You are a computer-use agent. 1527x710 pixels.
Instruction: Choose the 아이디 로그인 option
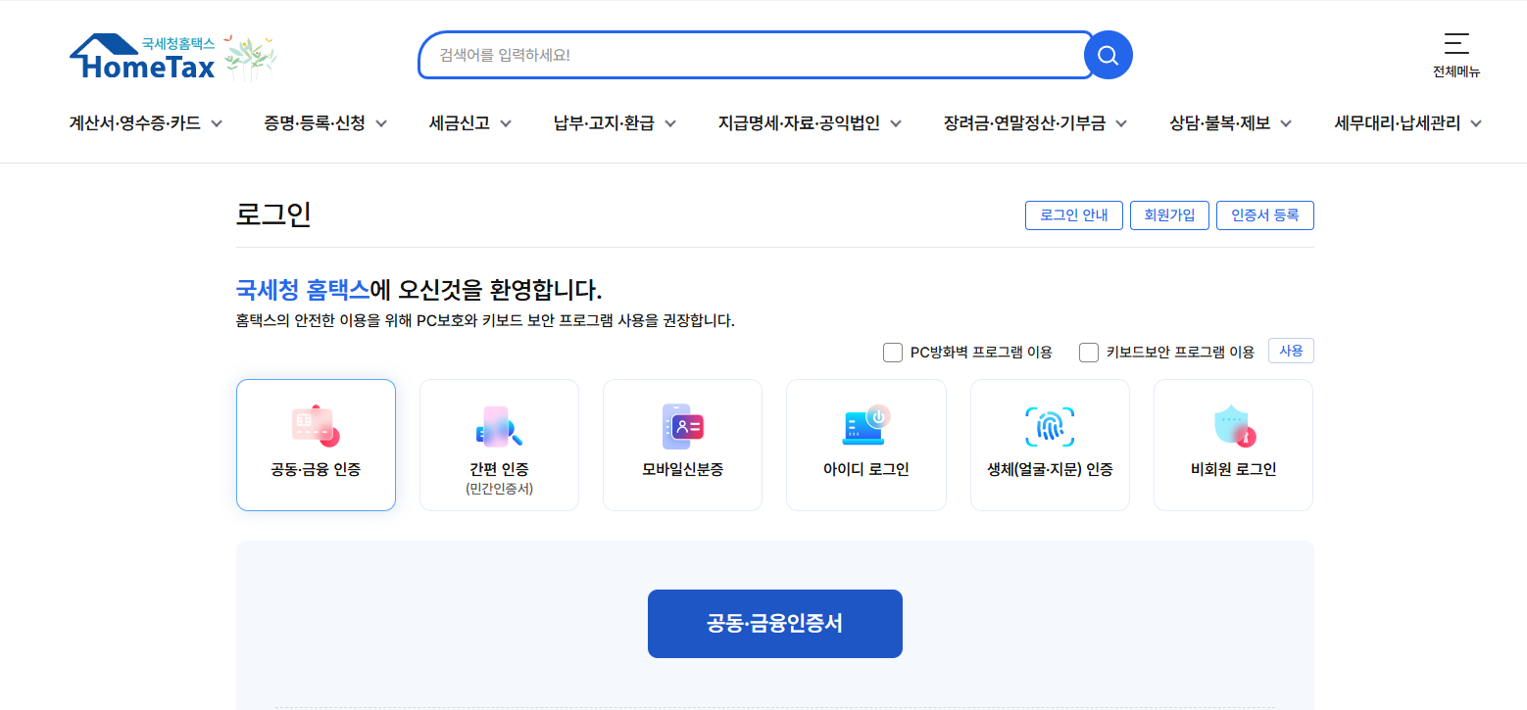coord(865,445)
